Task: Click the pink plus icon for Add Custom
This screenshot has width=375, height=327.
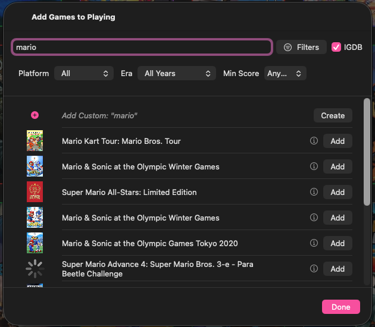Action: tap(35, 115)
